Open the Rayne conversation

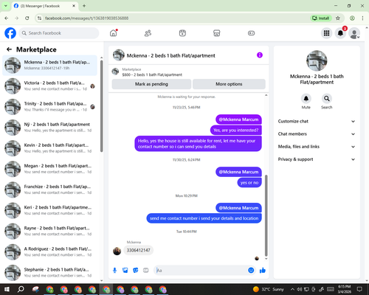click(x=50, y=231)
